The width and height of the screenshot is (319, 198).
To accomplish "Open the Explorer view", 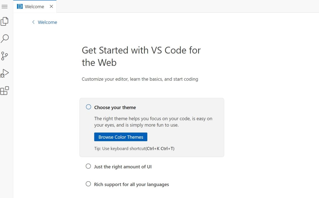I will [5, 21].
